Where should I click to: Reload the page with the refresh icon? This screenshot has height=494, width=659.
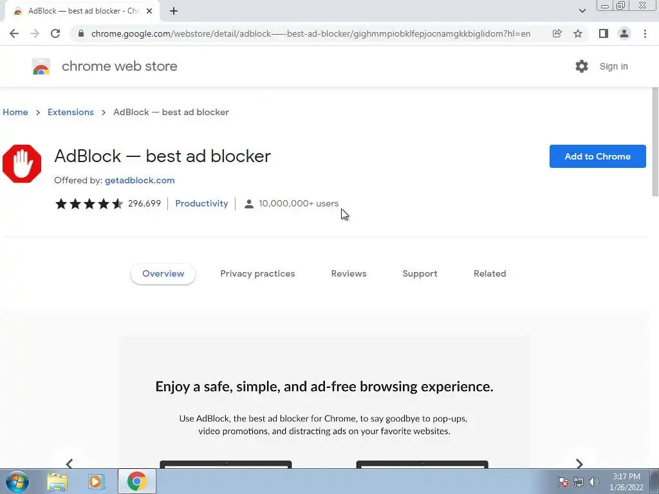point(55,33)
